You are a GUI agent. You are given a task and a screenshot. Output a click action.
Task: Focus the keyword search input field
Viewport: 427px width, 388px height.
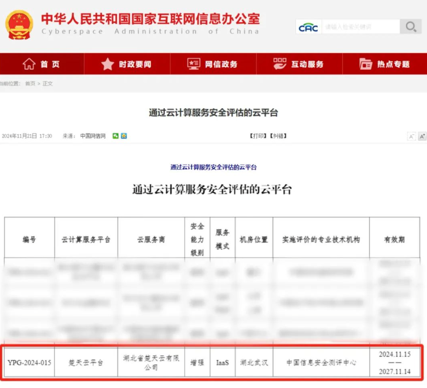click(360, 27)
